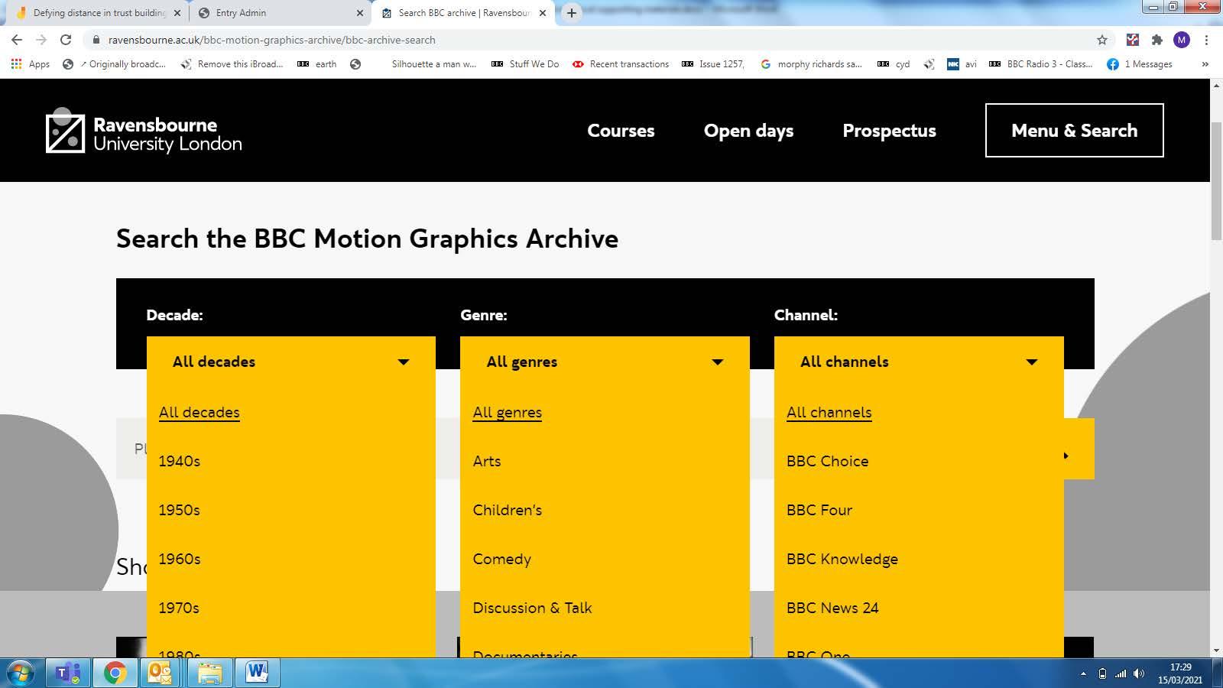Open the Chrome extensions puzzle icon

coord(1157,40)
